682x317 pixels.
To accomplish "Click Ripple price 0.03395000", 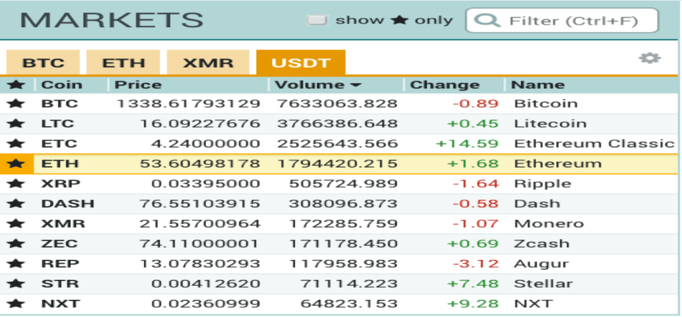I will pos(206,183).
